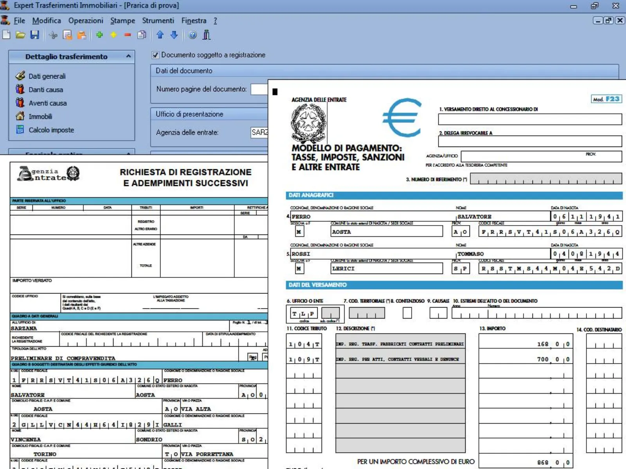Click the Agenzia delle entrate field

pos(259,132)
